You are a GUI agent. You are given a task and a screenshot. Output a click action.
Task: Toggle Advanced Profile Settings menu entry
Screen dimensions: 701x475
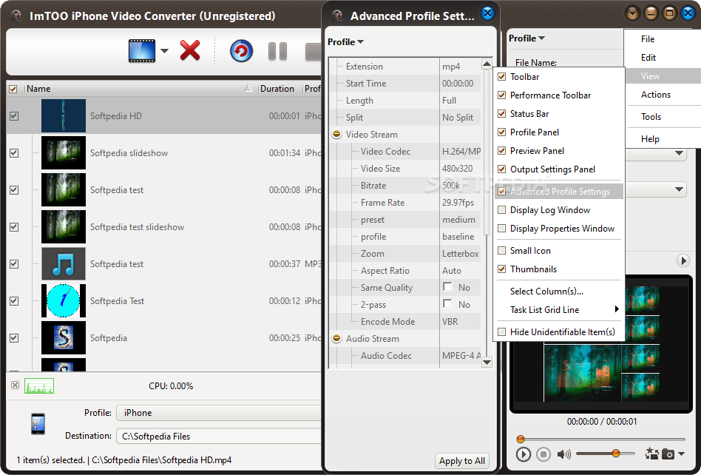[558, 192]
